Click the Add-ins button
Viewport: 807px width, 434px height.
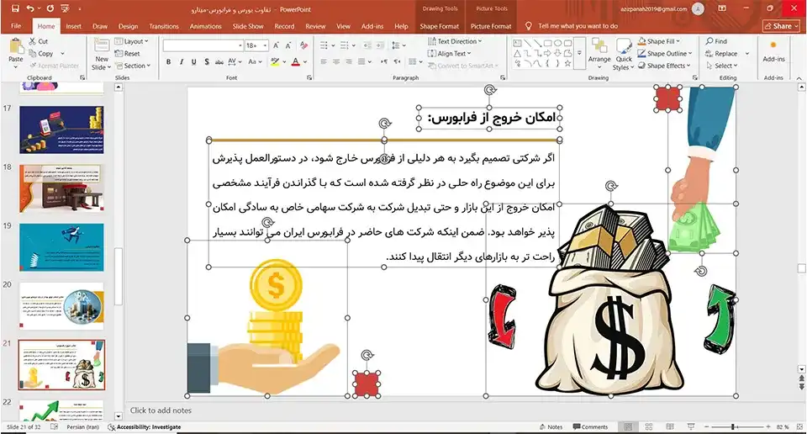[x=773, y=51]
